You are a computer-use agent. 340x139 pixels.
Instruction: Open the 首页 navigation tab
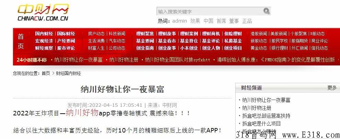(x=21, y=41)
